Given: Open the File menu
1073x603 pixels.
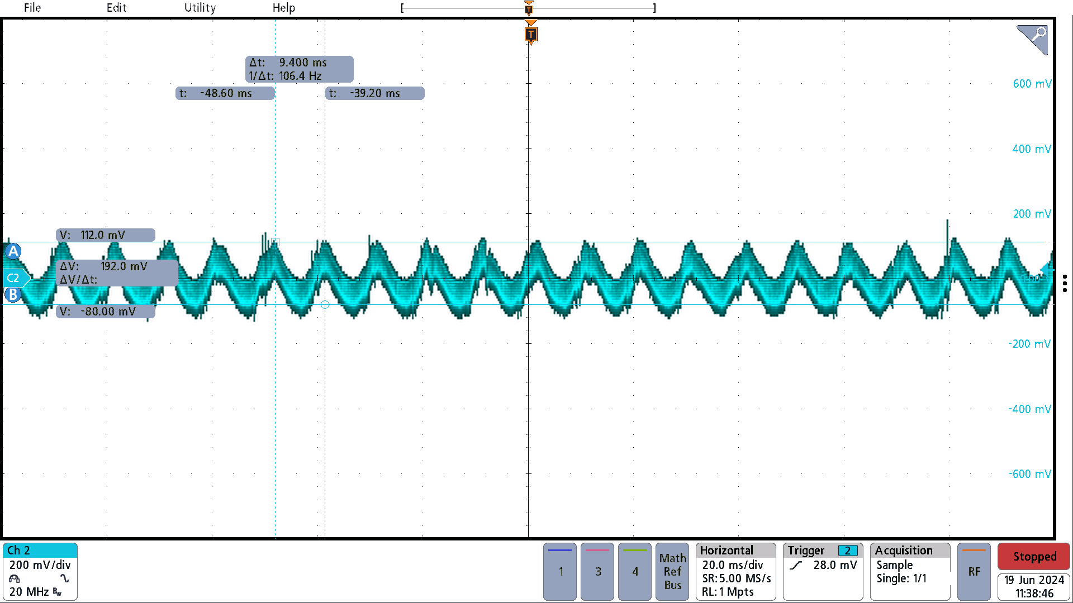Looking at the screenshot, I should click(32, 8).
